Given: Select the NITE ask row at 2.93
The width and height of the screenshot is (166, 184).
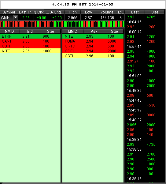Looking at the screenshot, I should [x=93, y=36].
